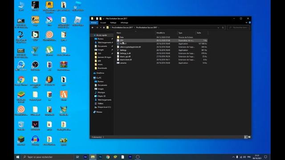This screenshot has height=160, width=285.
Task: Select OneDrive in navigation pane
Action: (100, 73)
